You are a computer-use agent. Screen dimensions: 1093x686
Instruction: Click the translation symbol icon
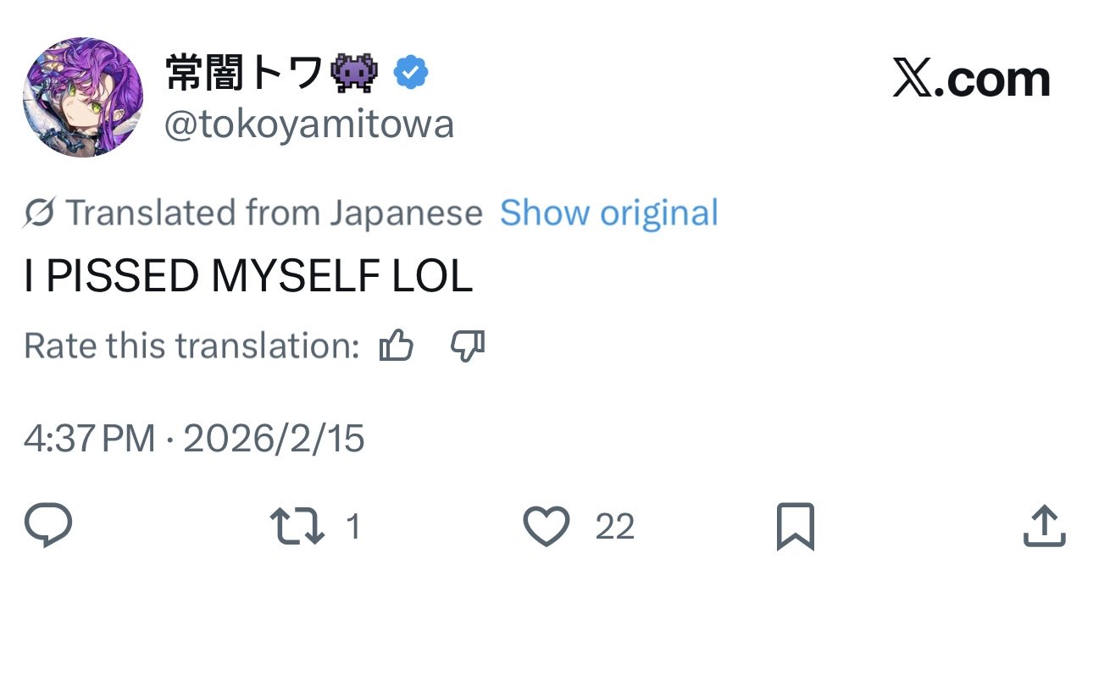click(x=40, y=213)
